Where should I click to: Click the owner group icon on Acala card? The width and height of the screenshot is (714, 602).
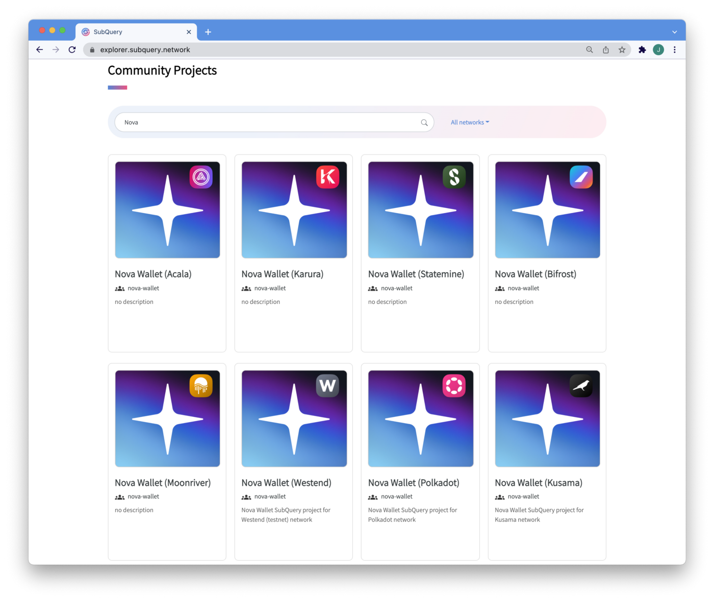point(120,289)
